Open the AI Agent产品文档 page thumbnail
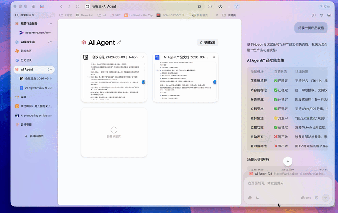Viewport: 338px width, 213px height. [185, 81]
